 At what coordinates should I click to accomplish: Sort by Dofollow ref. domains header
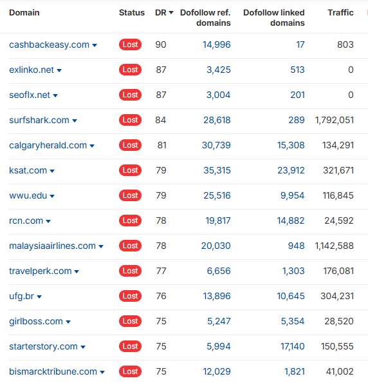205,18
